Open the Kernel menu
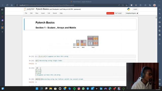Viewport: 162px width, 91px height. [55, 13]
